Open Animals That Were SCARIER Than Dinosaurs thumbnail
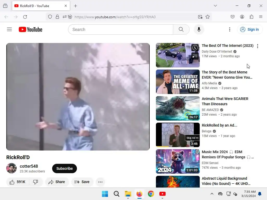267x200 pixels. 178,108
